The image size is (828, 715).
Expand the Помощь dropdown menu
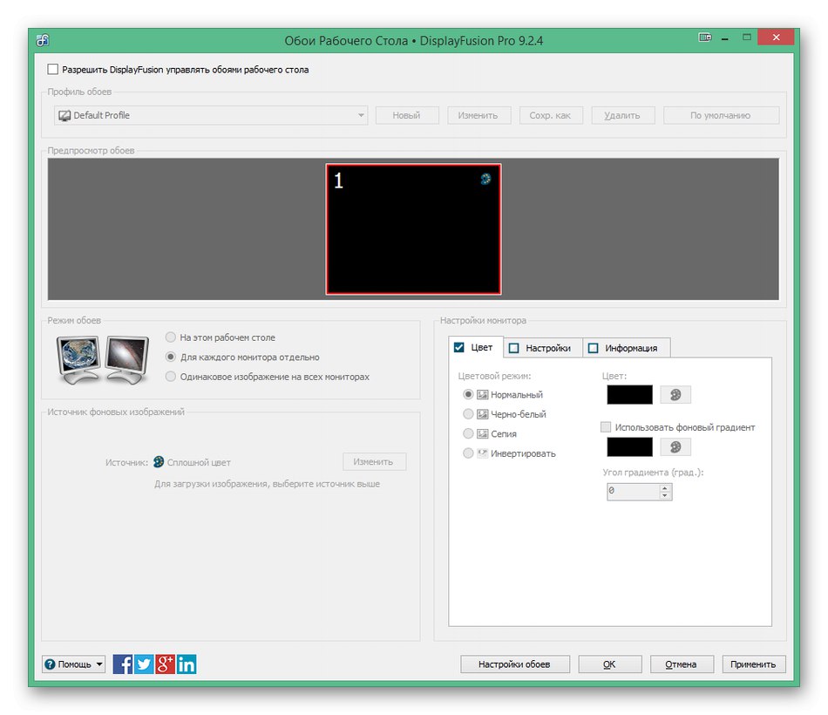tap(73, 664)
